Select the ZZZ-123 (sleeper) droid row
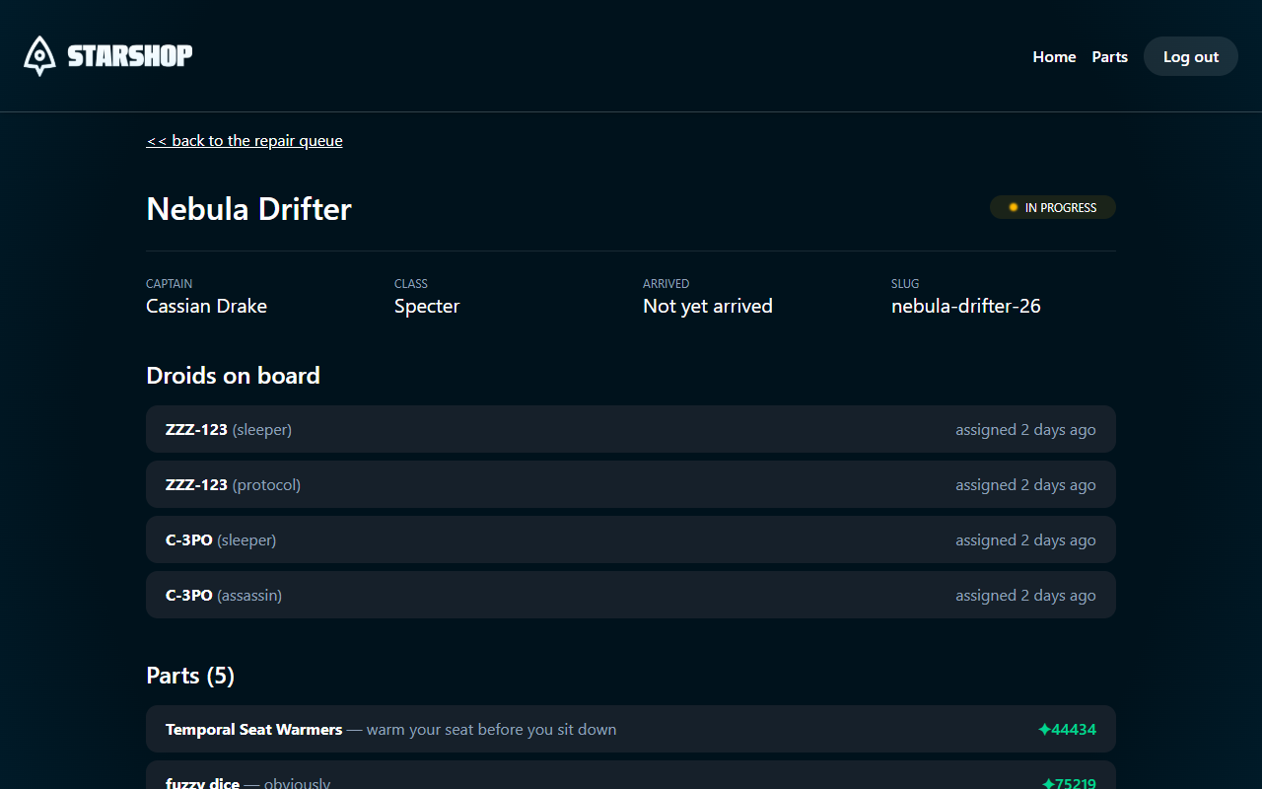Screen dimensions: 1262x789 [631, 429]
